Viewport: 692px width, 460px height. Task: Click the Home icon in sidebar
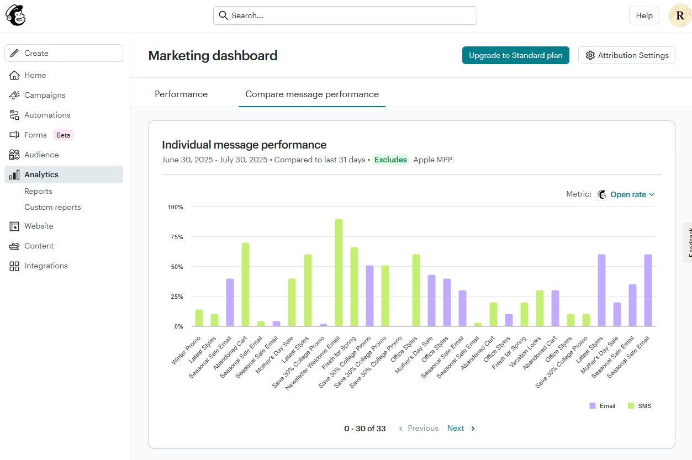[x=14, y=75]
